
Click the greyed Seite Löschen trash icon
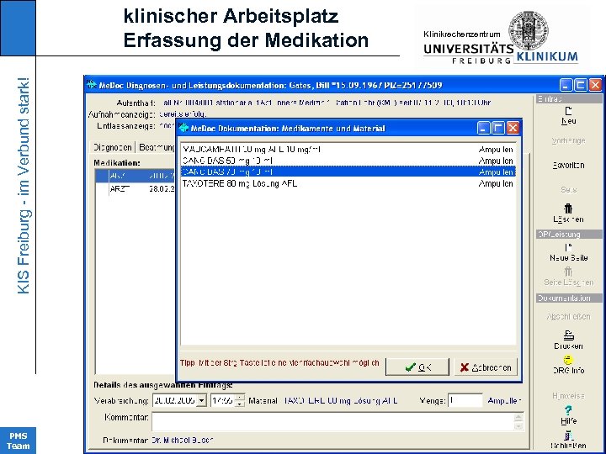point(568,272)
